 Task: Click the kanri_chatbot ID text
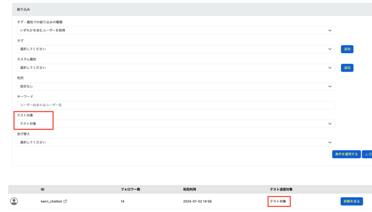tap(52, 201)
